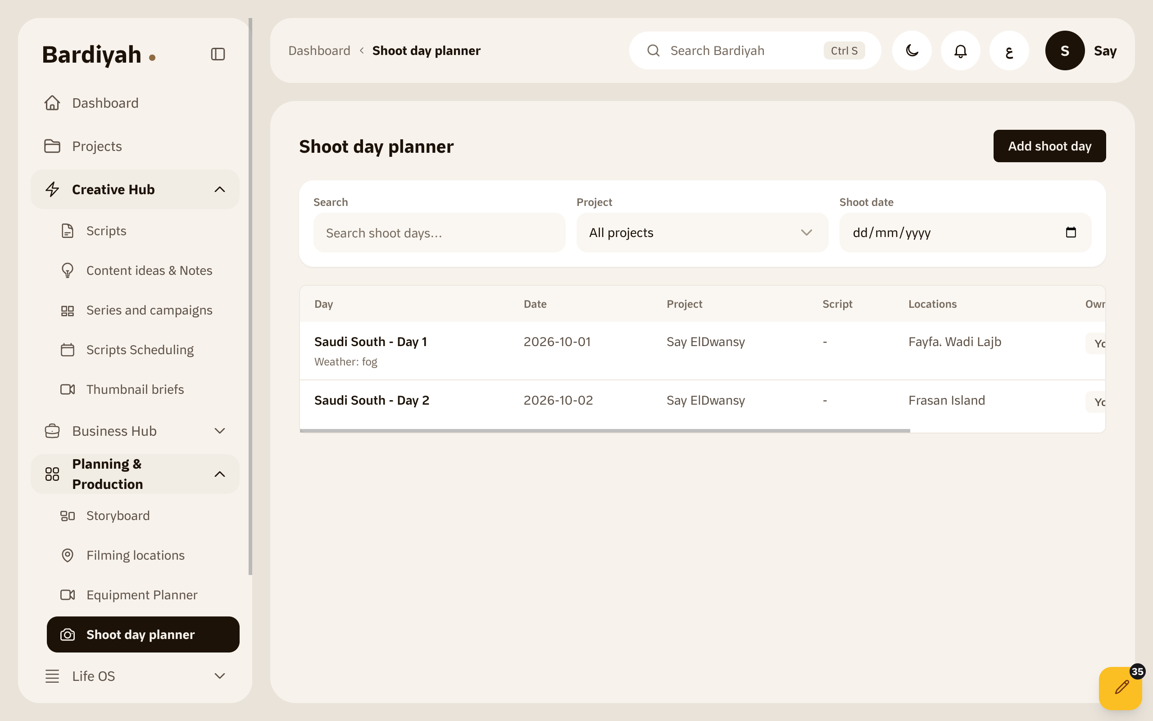Click the yellow pencil feedback button
Viewport: 1153px width, 721px height.
[x=1121, y=688]
